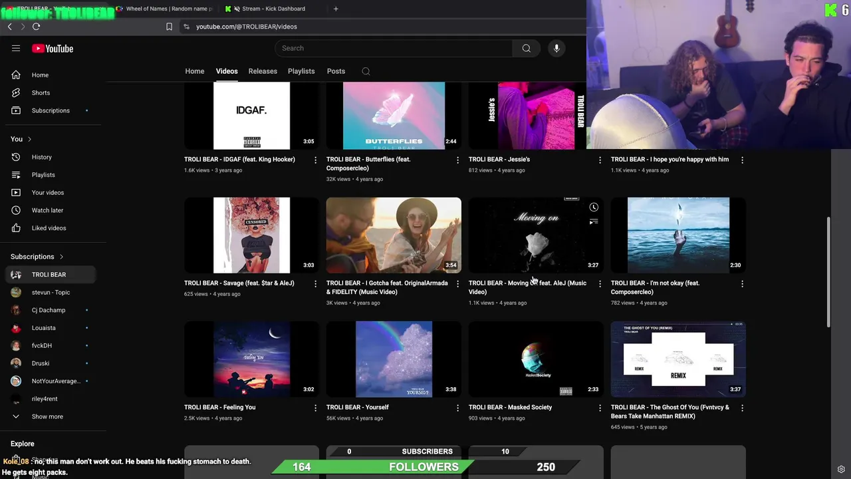Viewport: 851px width, 479px height.
Task: Open options for The Ghost Of You video
Action: coord(742,408)
